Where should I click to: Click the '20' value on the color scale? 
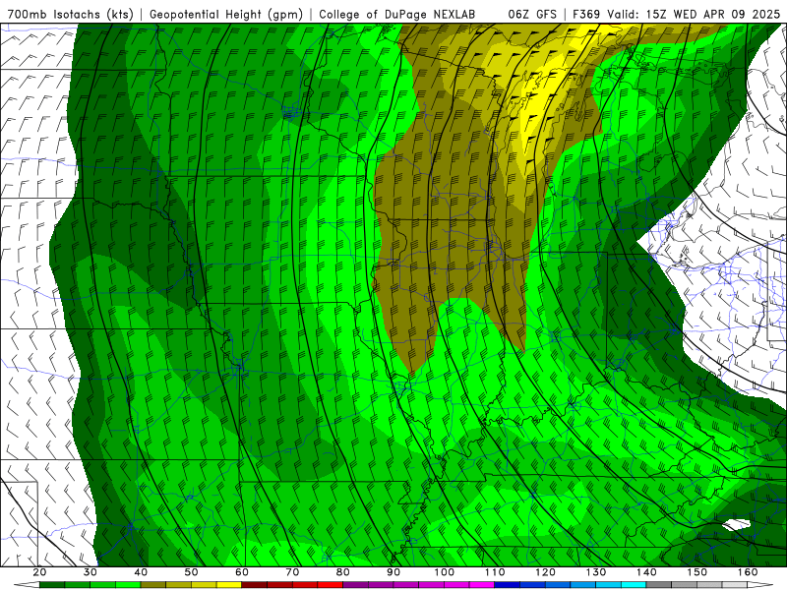point(39,572)
